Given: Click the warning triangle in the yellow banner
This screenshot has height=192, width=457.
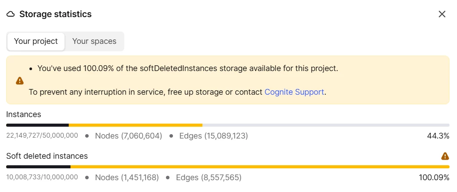Looking at the screenshot, I should [x=19, y=81].
